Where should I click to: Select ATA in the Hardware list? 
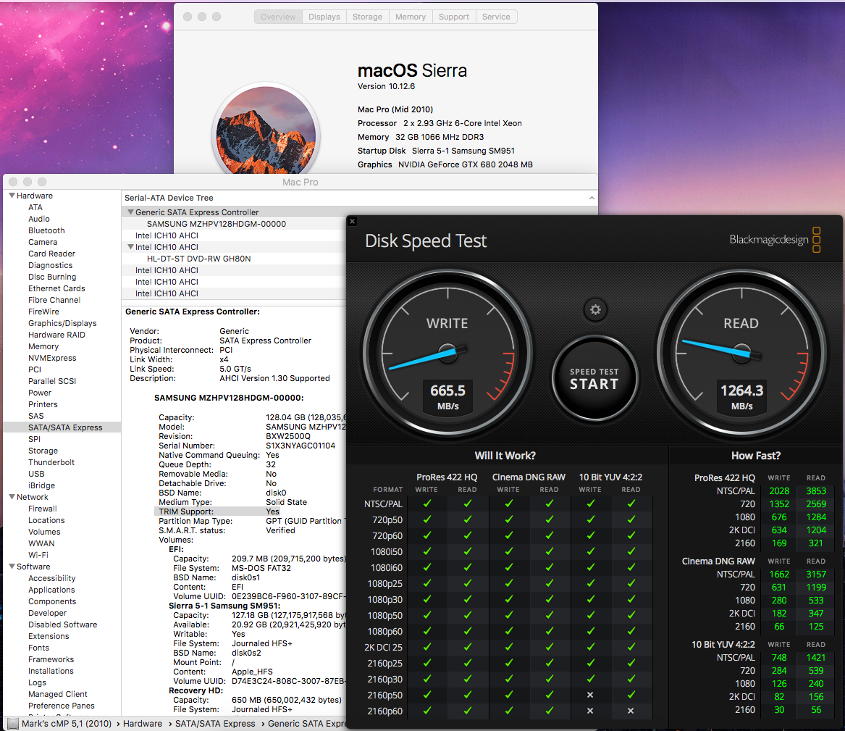tap(35, 207)
